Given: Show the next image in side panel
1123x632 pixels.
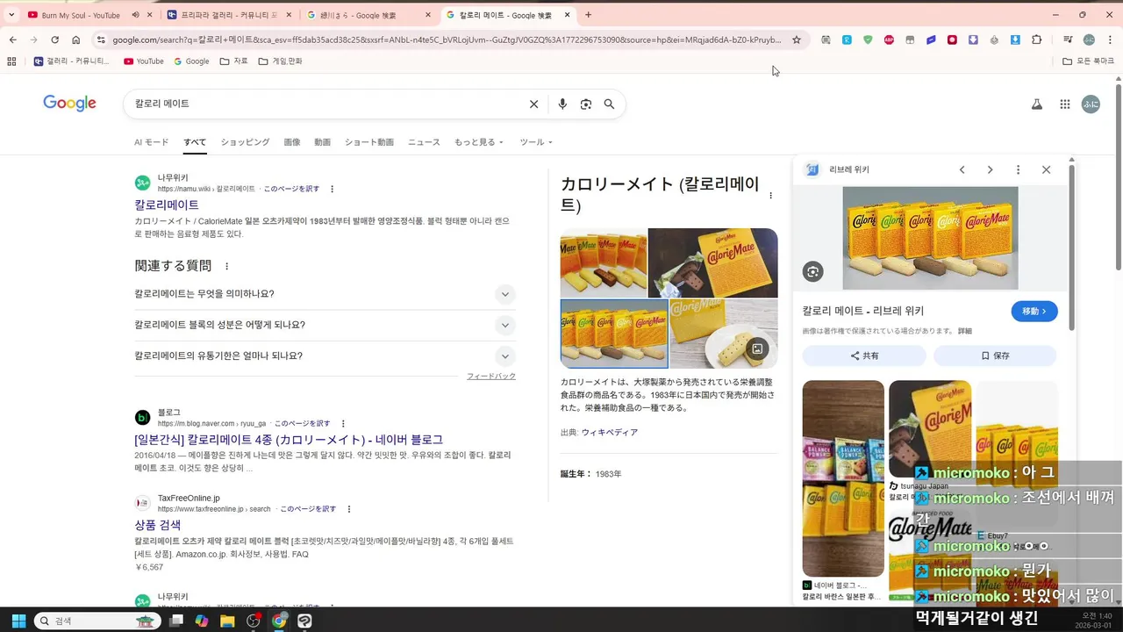Looking at the screenshot, I should coord(990,169).
